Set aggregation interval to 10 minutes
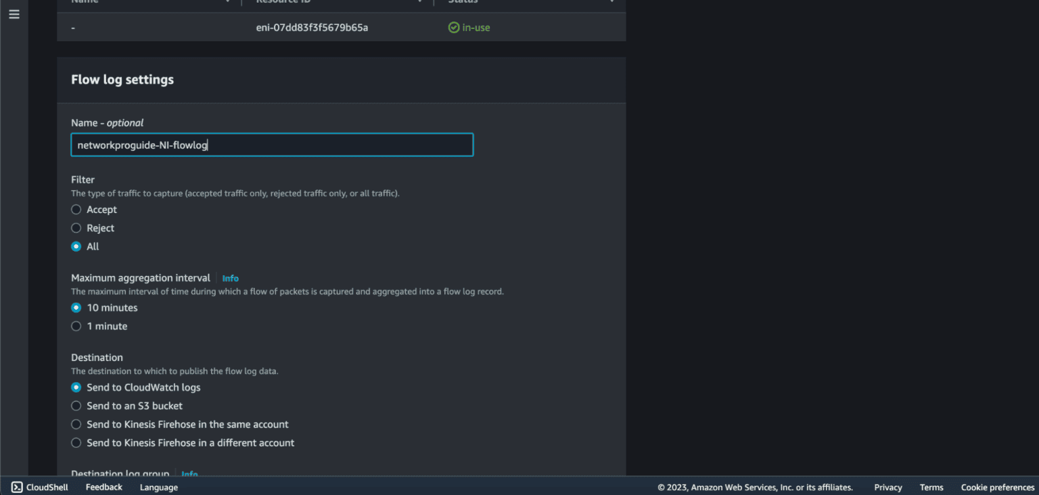The height and width of the screenshot is (495, 1039). click(x=76, y=308)
